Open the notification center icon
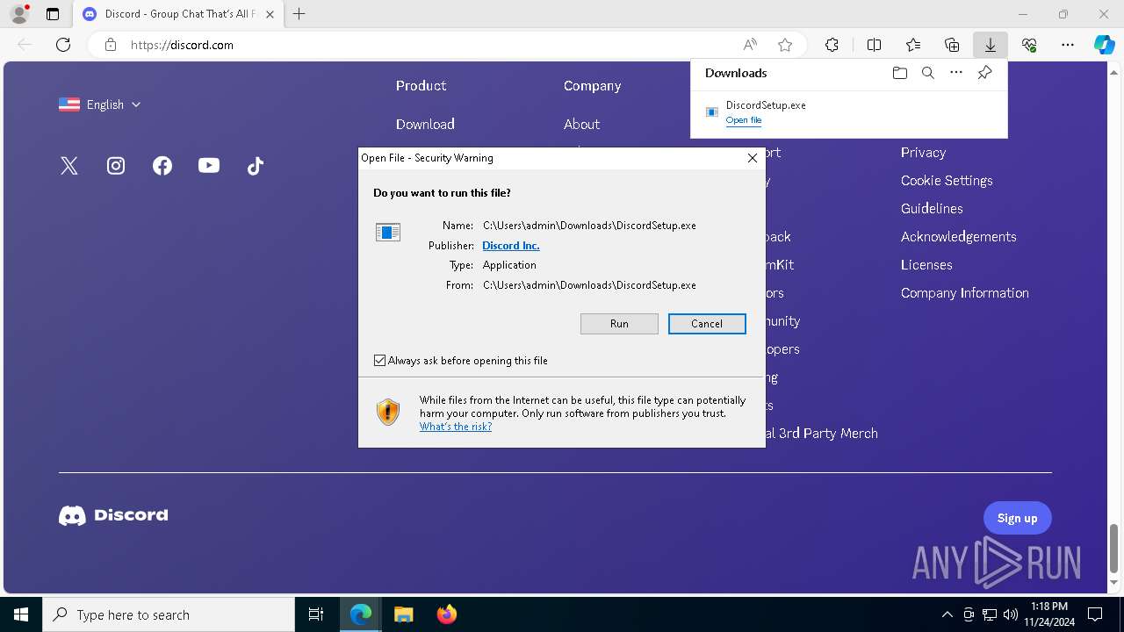This screenshot has height=632, width=1124. click(x=1095, y=614)
